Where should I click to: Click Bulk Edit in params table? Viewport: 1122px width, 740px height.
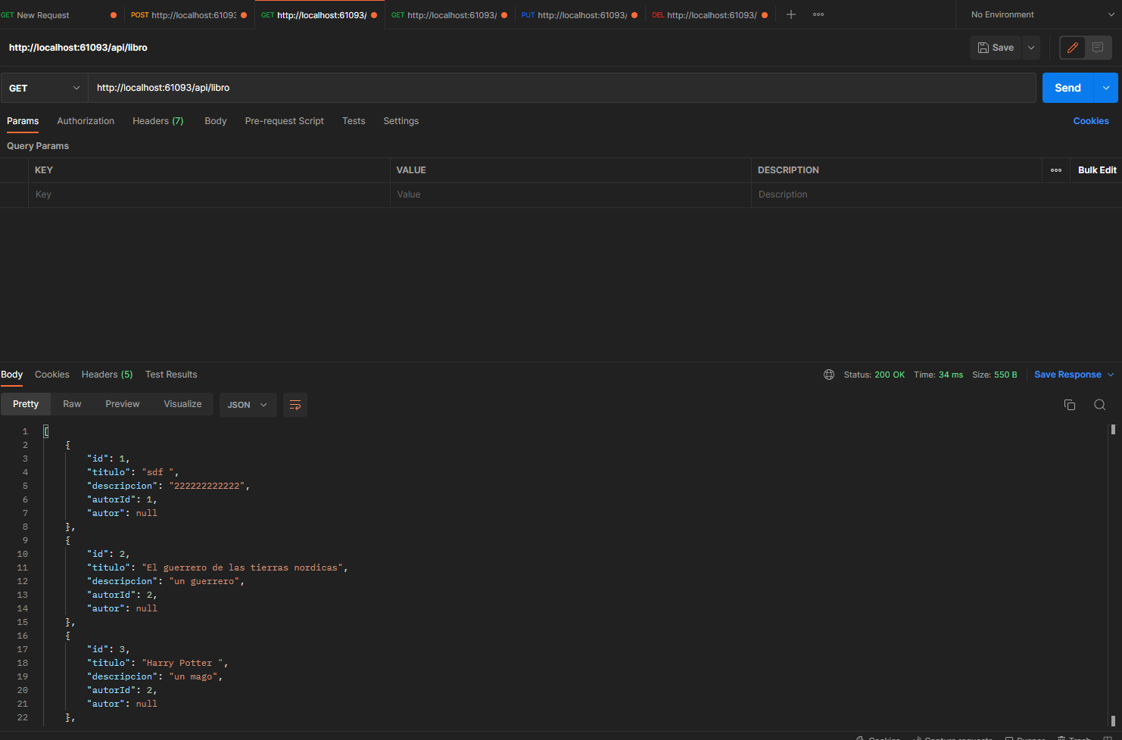click(1097, 170)
